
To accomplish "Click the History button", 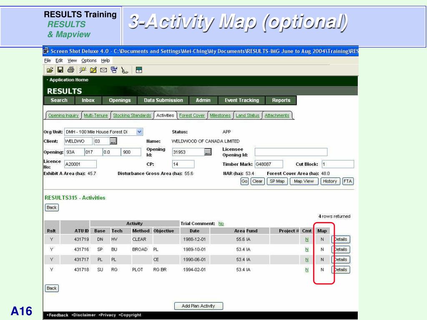I will click(330, 181).
